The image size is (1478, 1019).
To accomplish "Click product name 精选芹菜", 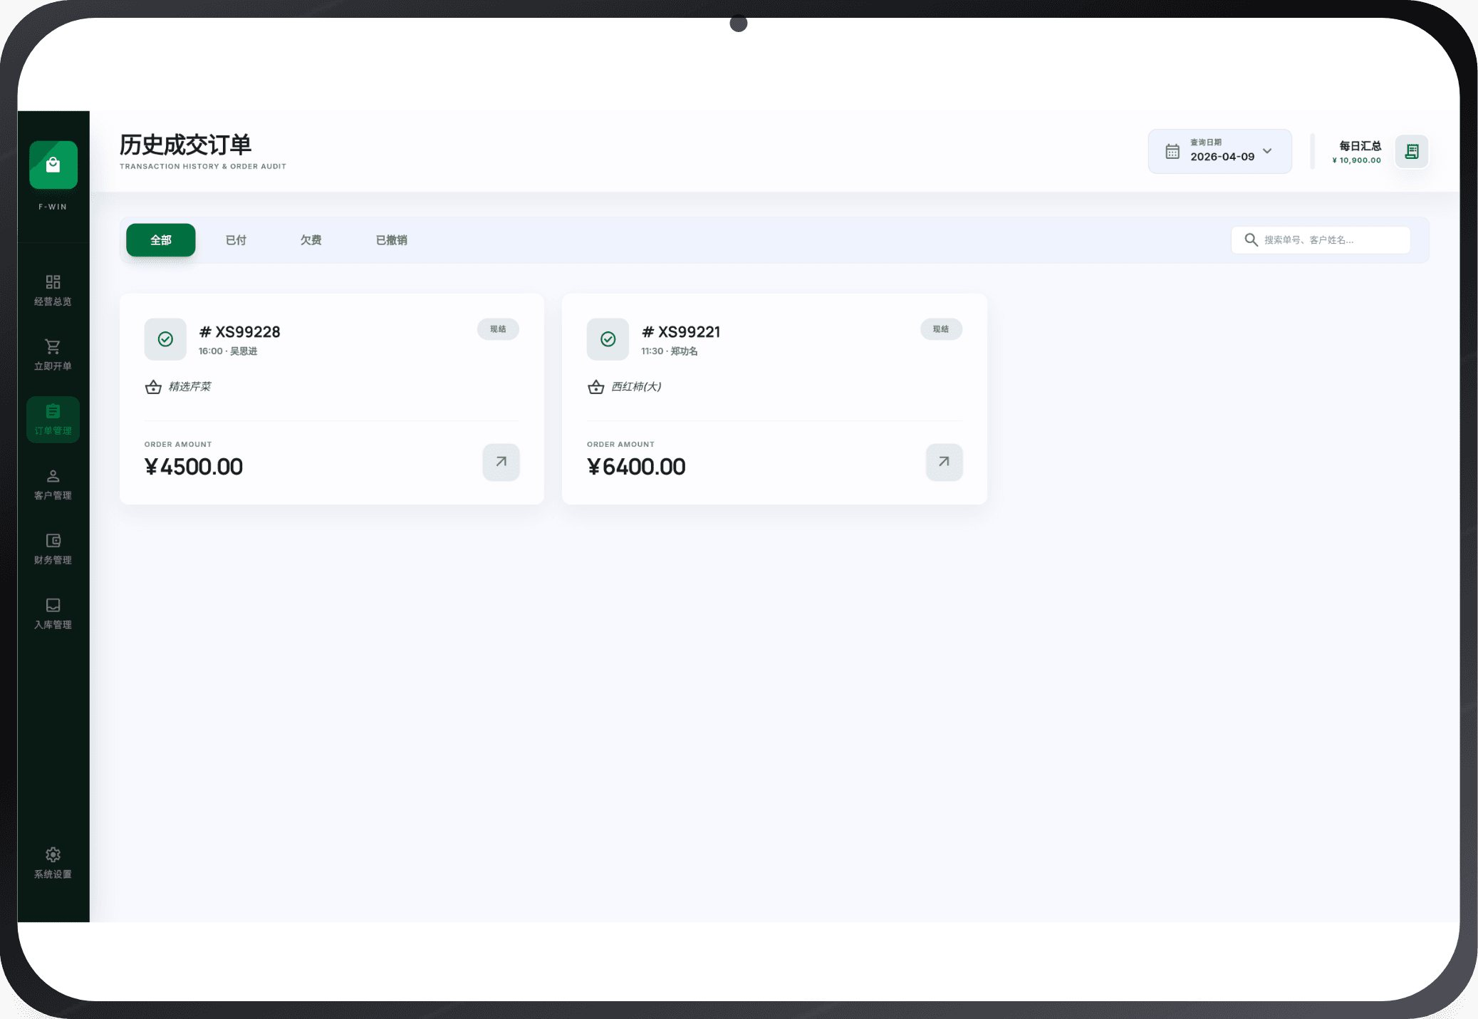I will point(190,387).
